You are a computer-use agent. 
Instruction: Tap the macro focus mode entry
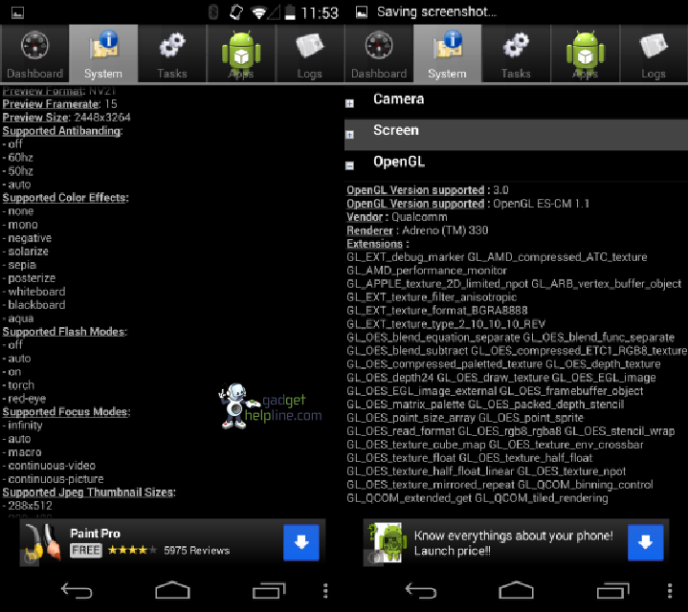pyautogui.click(x=22, y=452)
